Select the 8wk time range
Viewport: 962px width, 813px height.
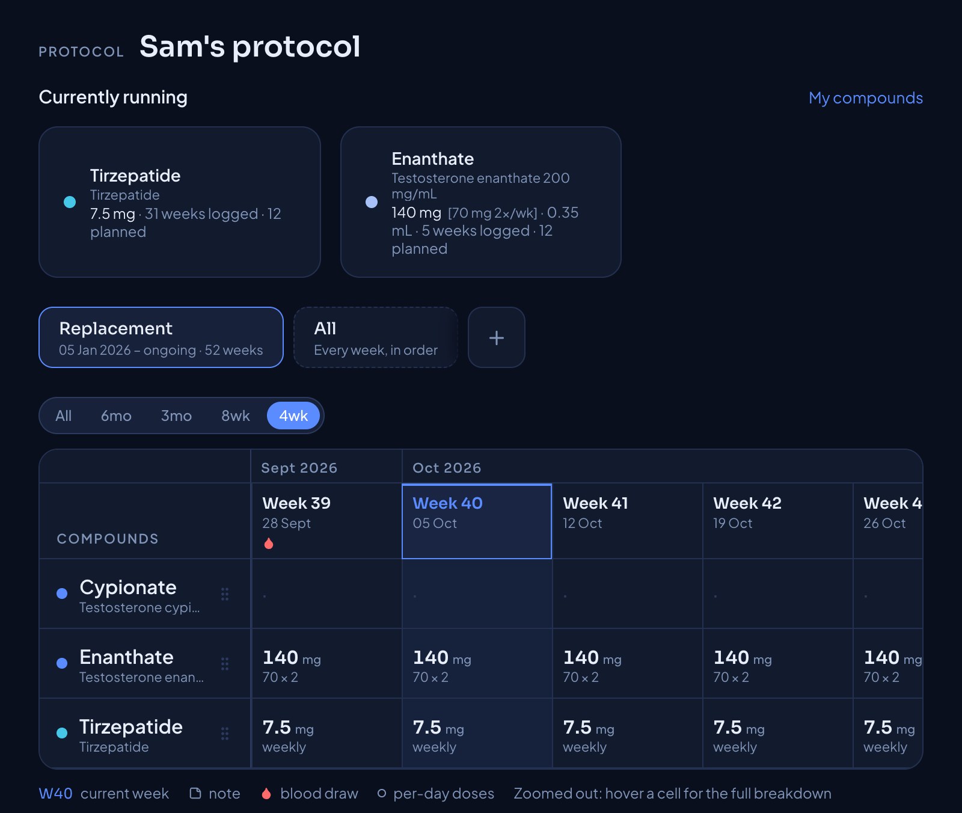pyautogui.click(x=236, y=416)
